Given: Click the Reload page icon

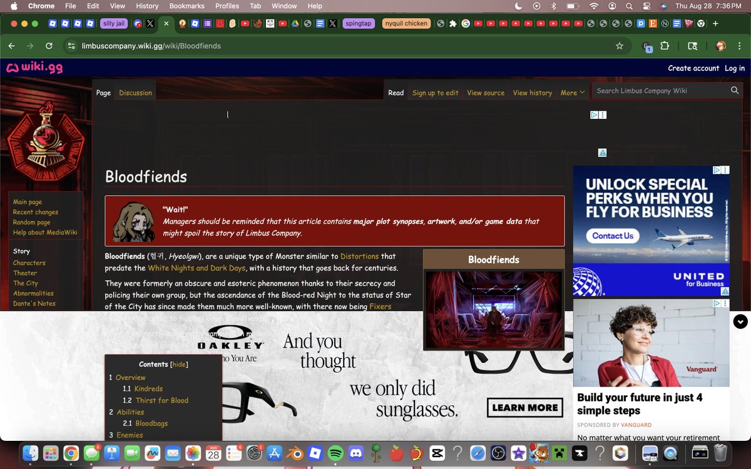Looking at the screenshot, I should 49,46.
